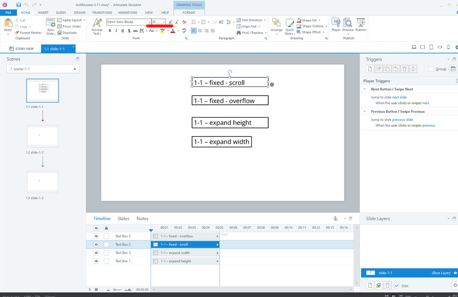Switch to the Animations ribbon tab

click(x=127, y=13)
